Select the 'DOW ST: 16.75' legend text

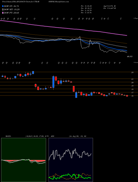pos(11,6)
